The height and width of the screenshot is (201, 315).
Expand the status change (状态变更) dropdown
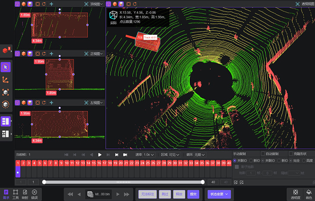click(x=219, y=194)
